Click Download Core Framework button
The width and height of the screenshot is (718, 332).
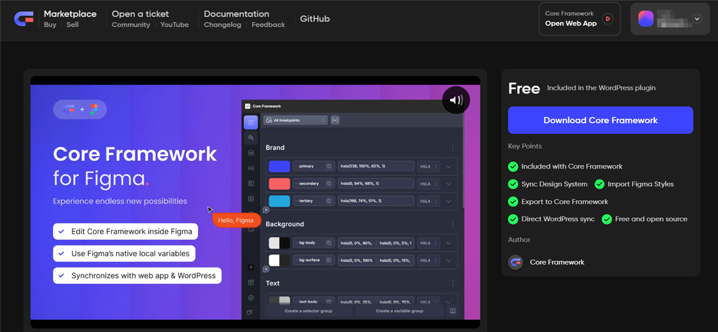[600, 120]
